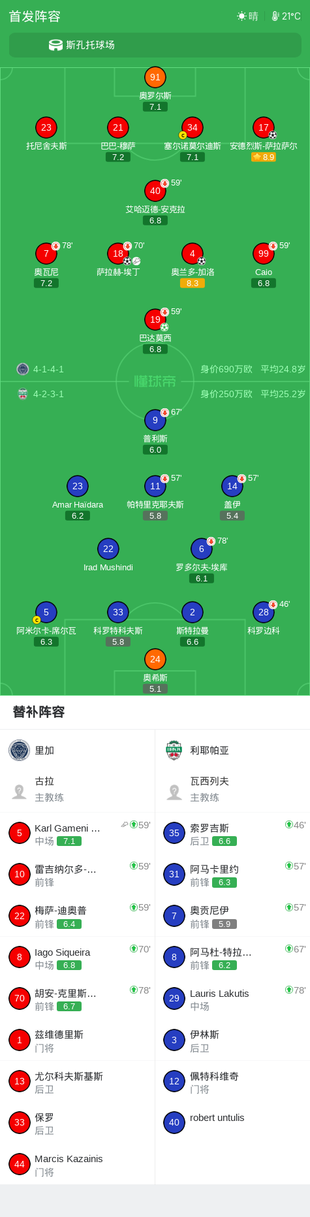Click the 利耶帕亚 team crest logo
The width and height of the screenshot is (310, 1217).
pyautogui.click(x=174, y=750)
